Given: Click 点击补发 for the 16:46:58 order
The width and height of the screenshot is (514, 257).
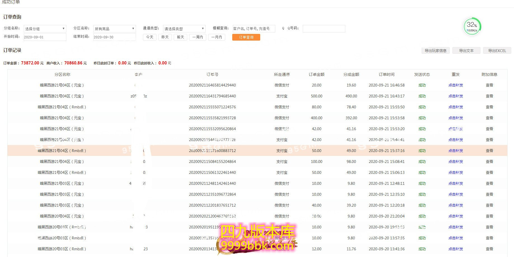Looking at the screenshot, I should (456, 85).
